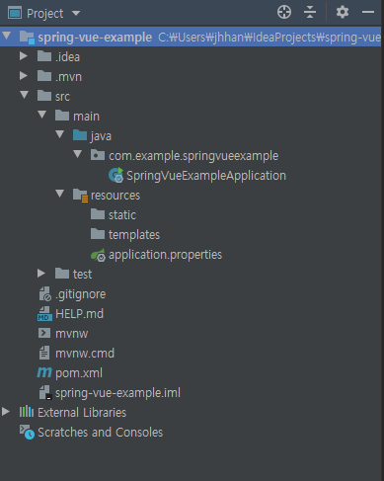Click the shell script icon of mvnw
Screen dimensions: 384x481
coord(44,333)
